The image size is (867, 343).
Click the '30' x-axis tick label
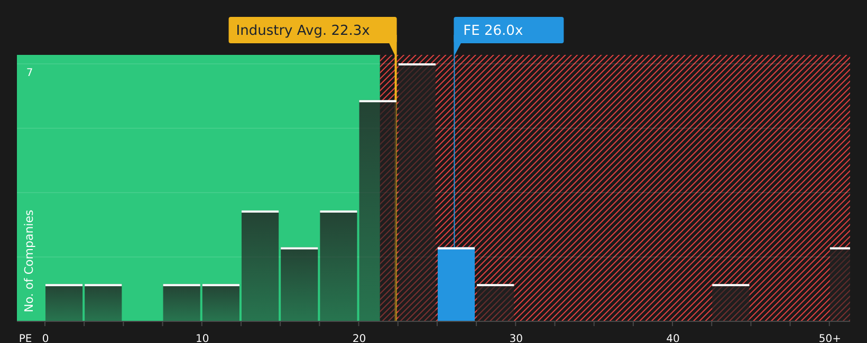click(516, 338)
